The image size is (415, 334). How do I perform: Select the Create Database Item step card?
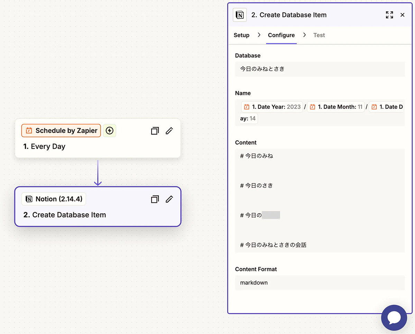pos(98,215)
